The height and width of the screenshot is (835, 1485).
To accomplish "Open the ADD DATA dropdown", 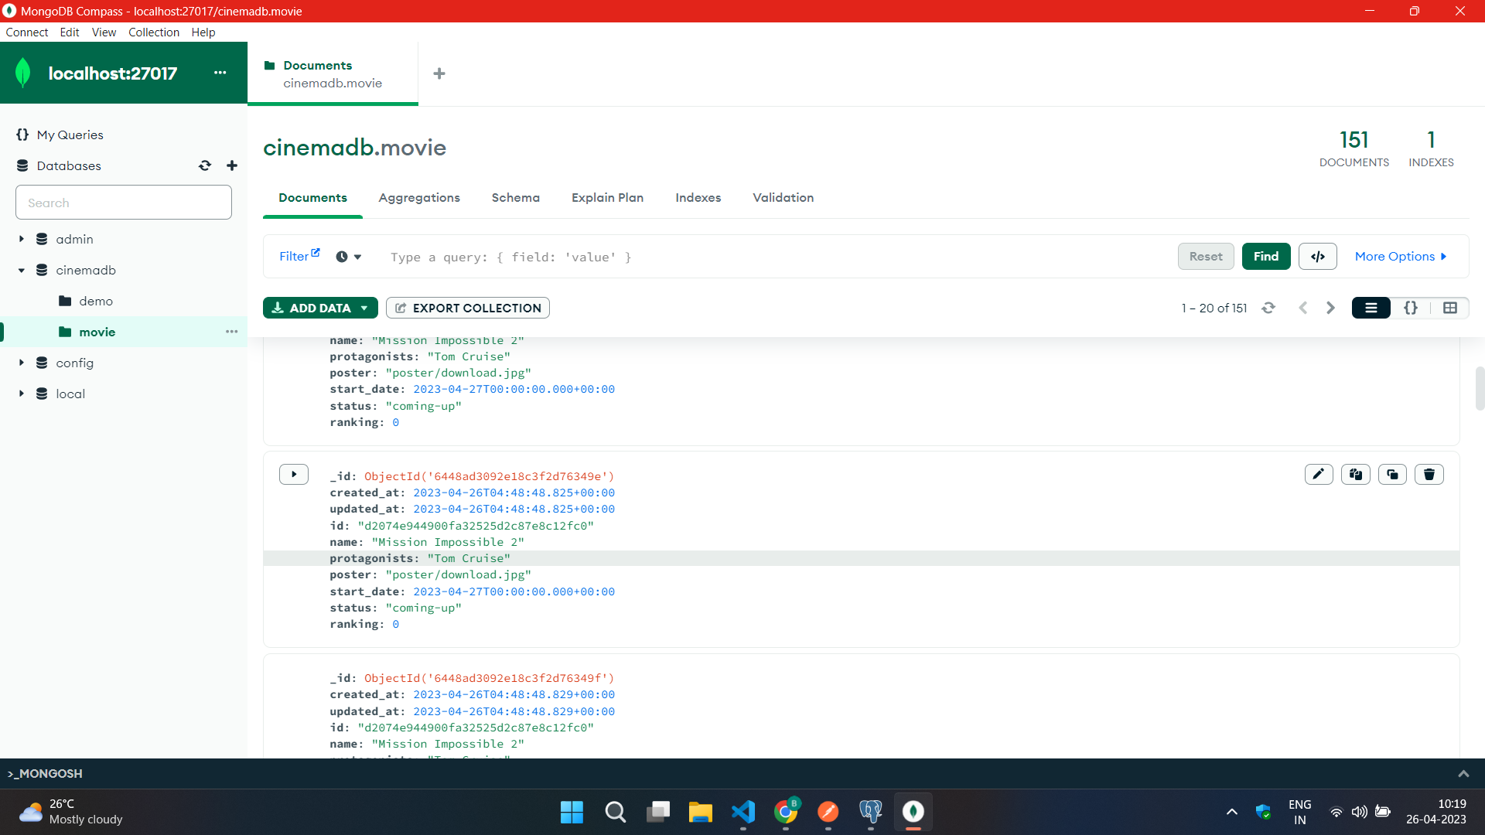I will coord(363,308).
